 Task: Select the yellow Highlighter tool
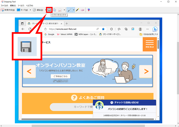point(77,10)
